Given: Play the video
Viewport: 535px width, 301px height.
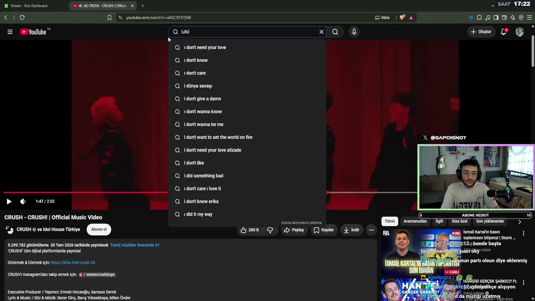Looking at the screenshot, I should 9,202.
